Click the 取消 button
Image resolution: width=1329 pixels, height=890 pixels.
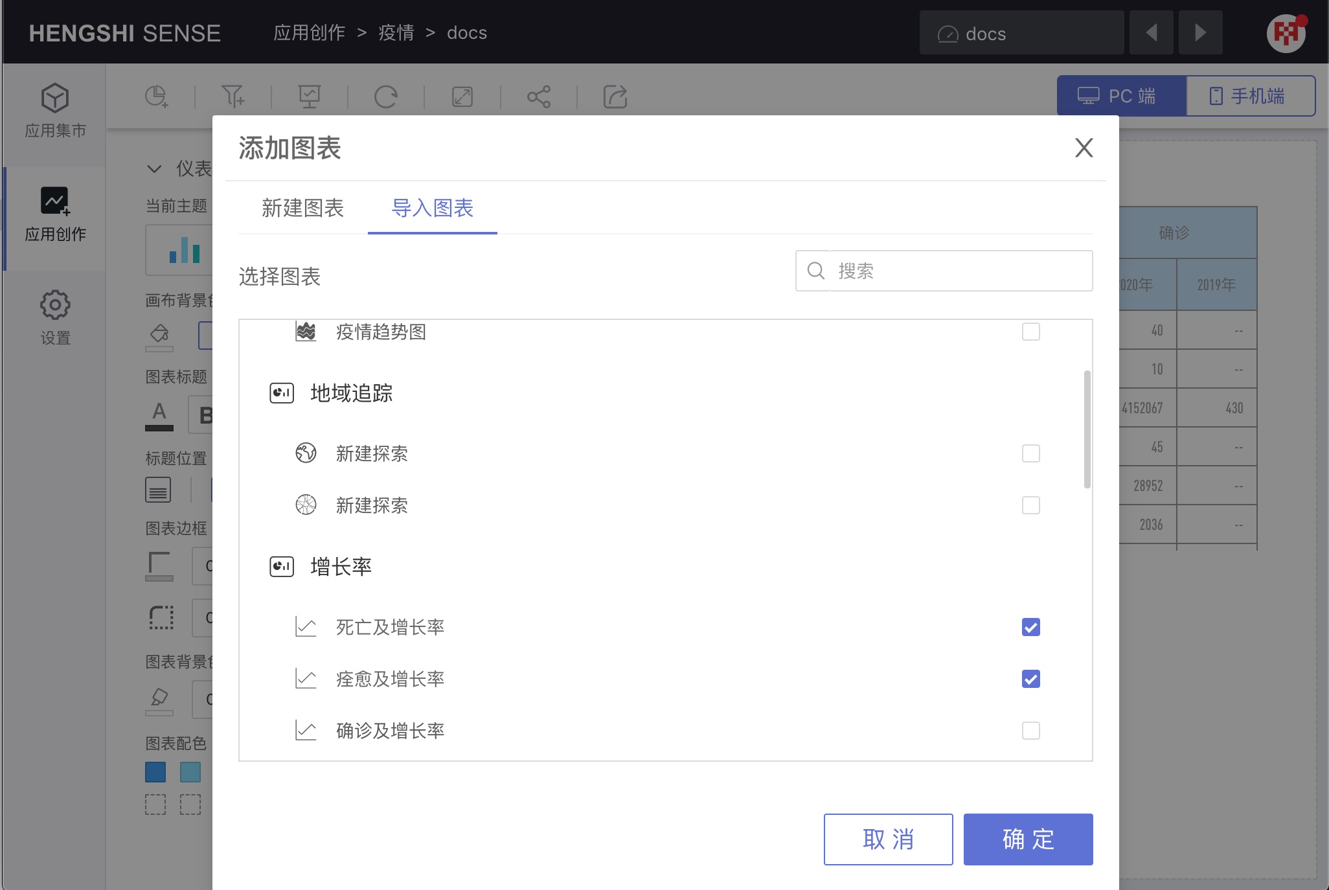tap(889, 839)
